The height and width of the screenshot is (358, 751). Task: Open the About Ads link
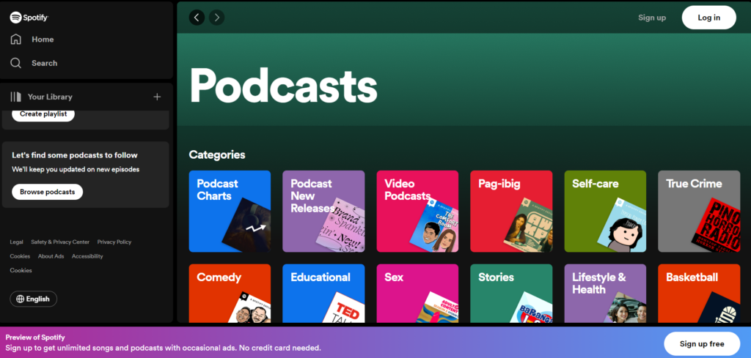click(x=51, y=256)
